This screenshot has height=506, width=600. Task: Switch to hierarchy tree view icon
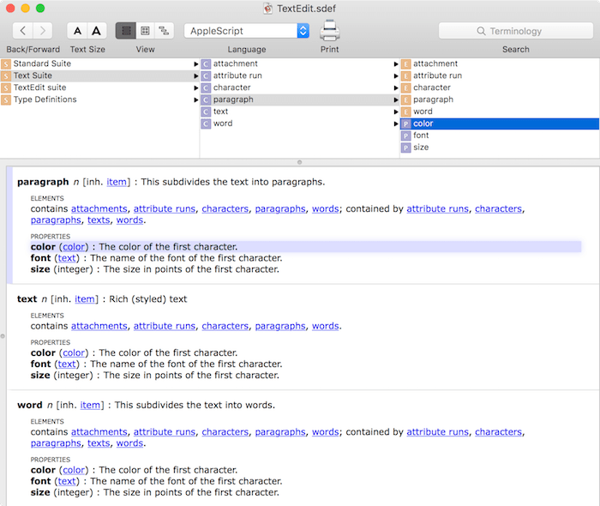tap(165, 31)
